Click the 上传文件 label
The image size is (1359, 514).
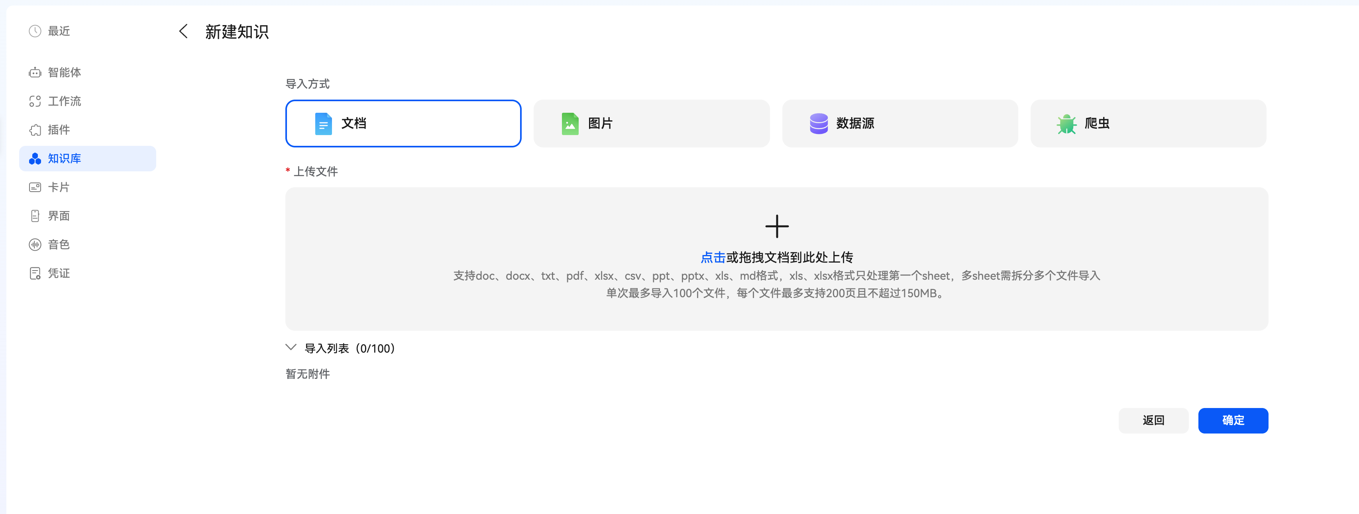click(316, 171)
